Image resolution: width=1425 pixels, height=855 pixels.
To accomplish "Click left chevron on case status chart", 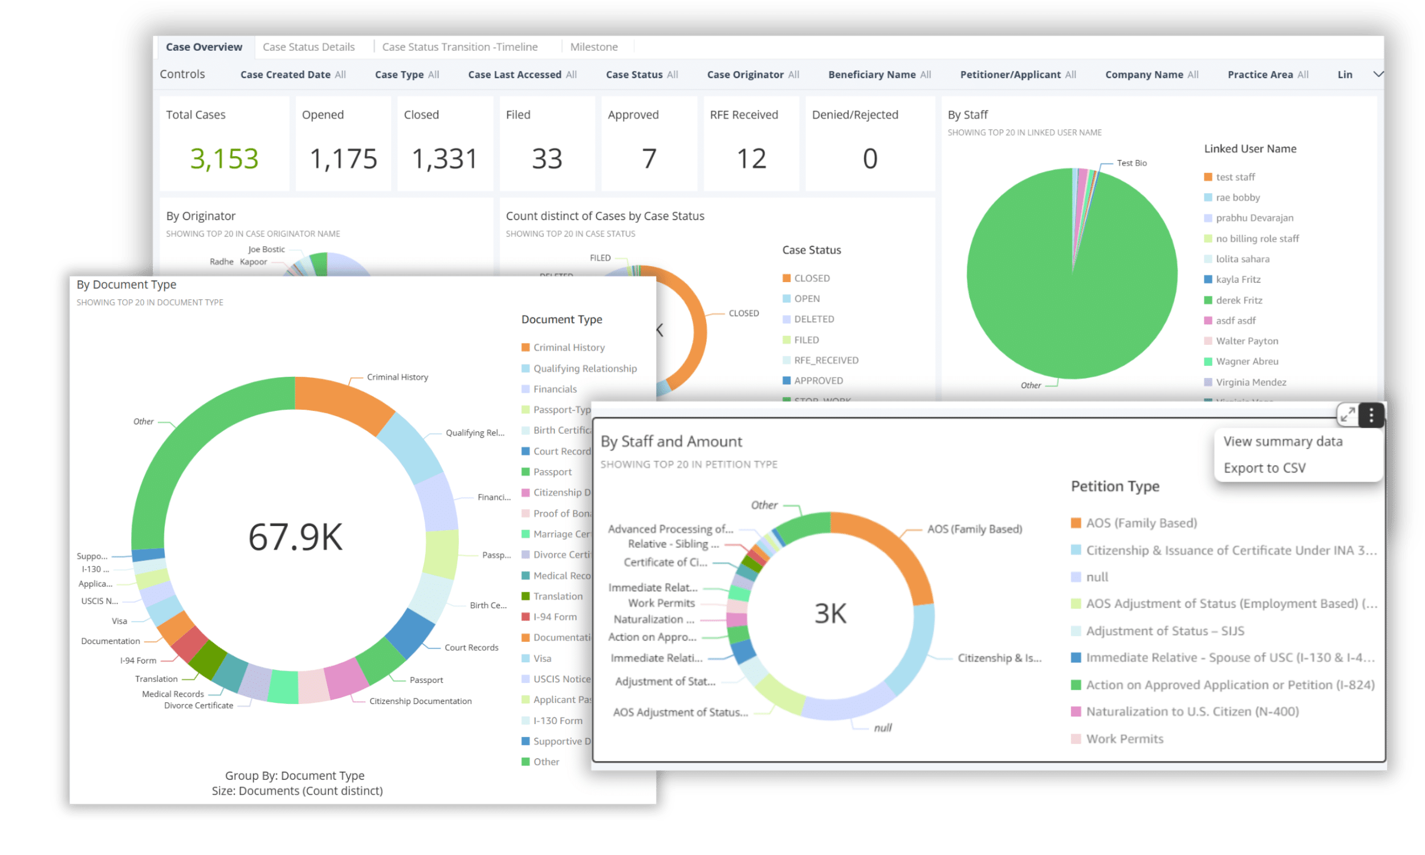I will tap(660, 330).
